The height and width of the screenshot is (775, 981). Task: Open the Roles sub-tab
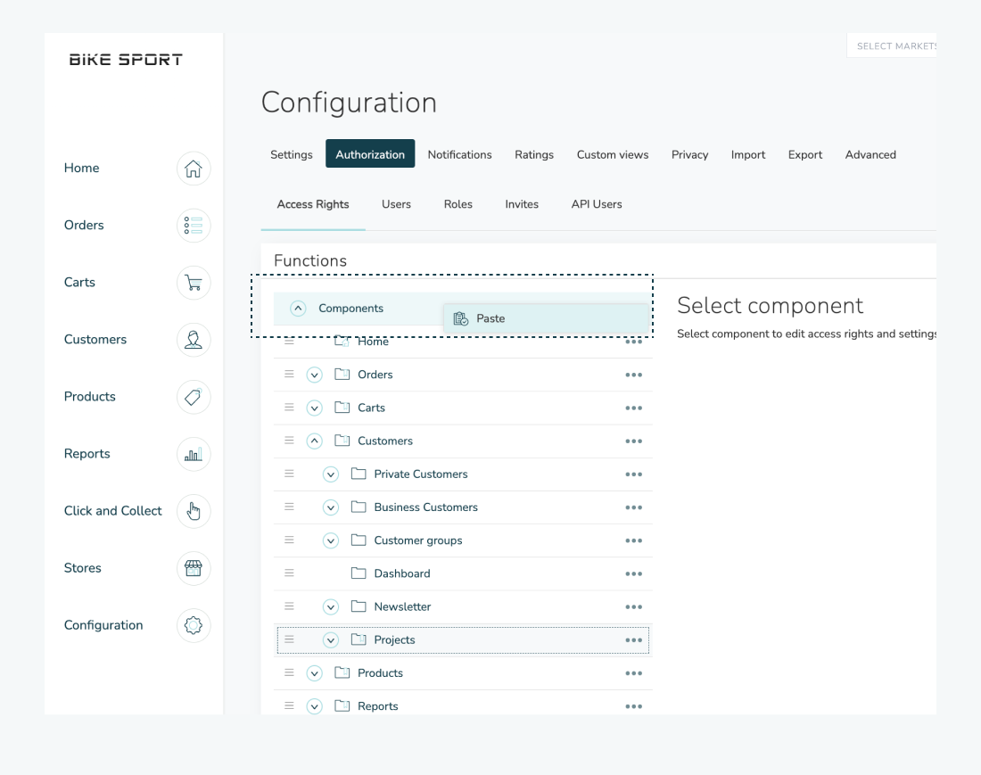458,204
